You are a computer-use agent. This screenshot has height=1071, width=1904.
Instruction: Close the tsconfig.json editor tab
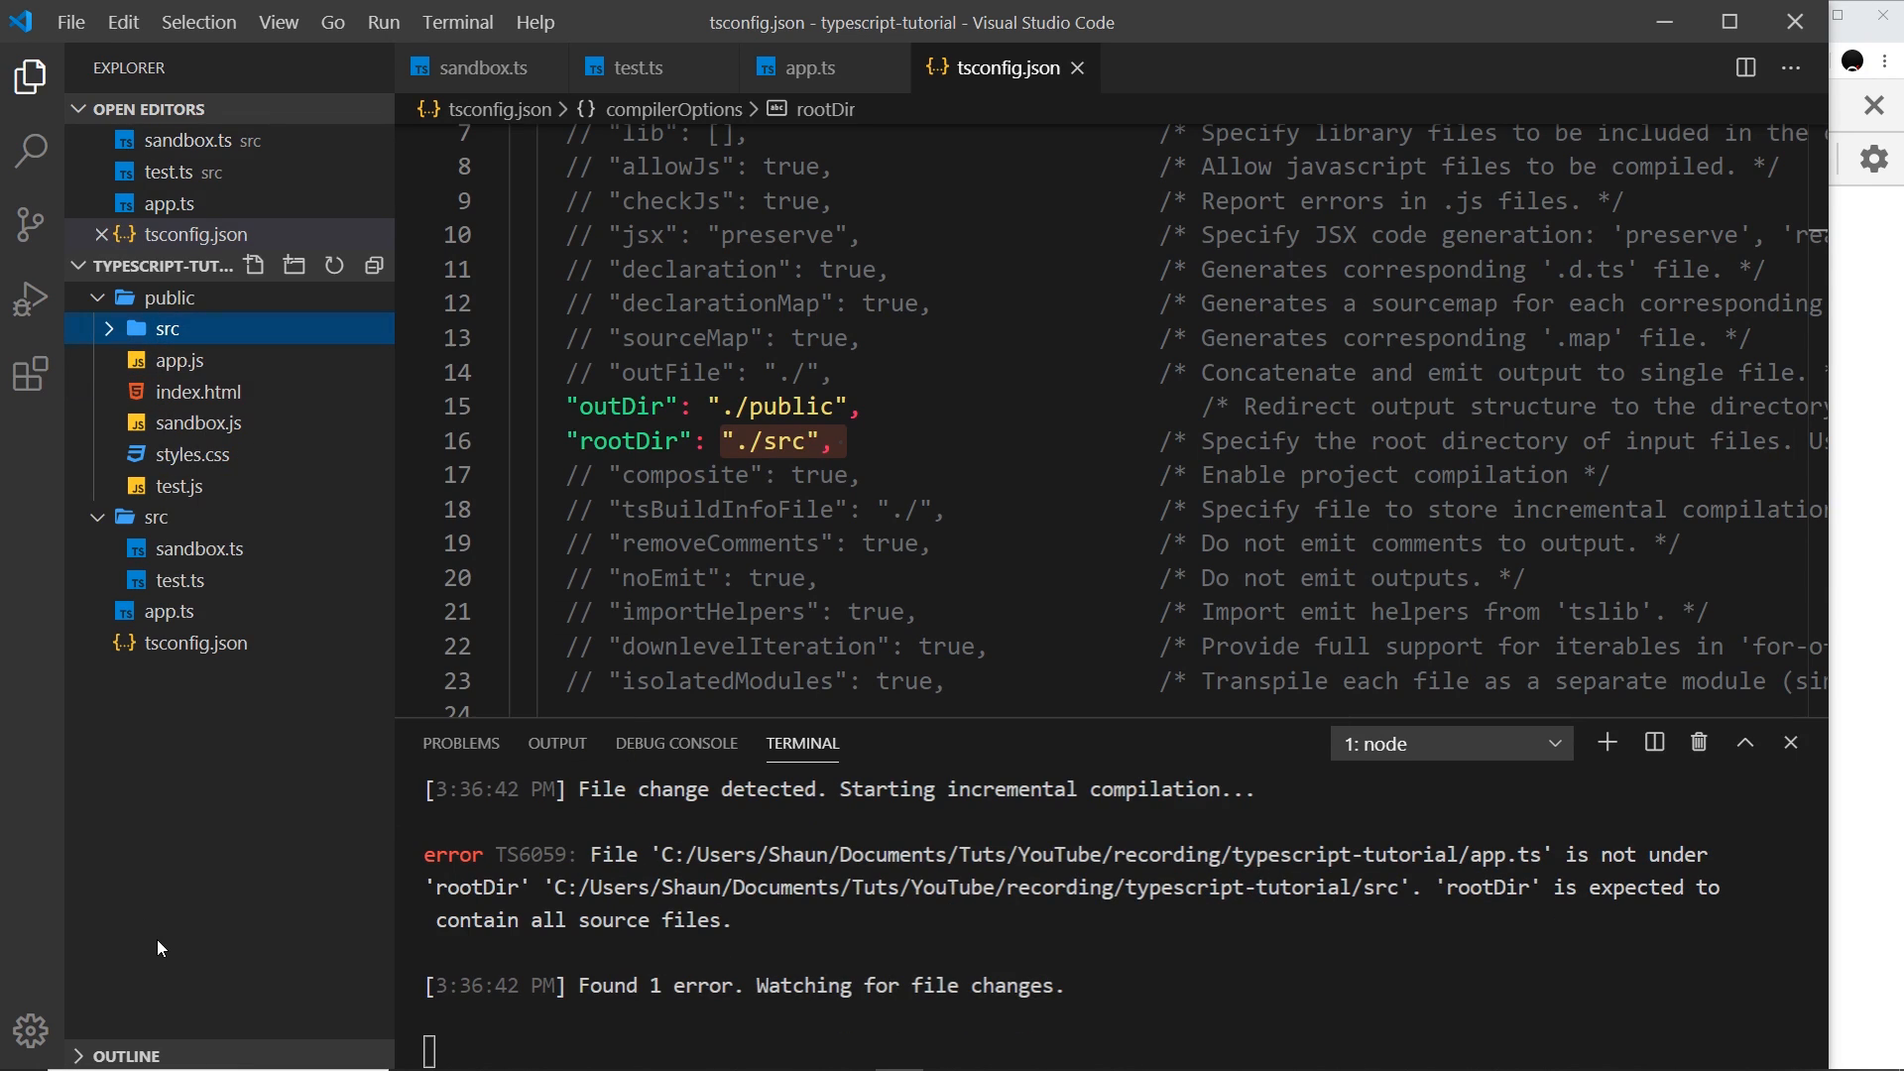pyautogui.click(x=1078, y=67)
